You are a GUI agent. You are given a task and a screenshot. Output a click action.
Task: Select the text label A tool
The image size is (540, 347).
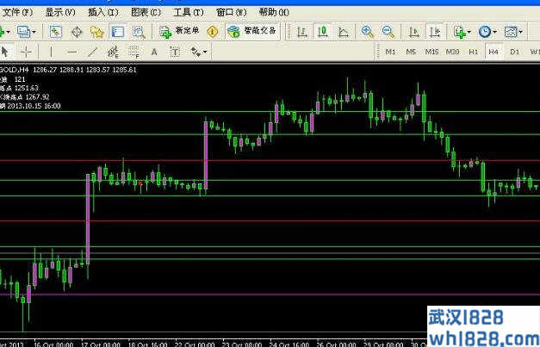(x=155, y=53)
